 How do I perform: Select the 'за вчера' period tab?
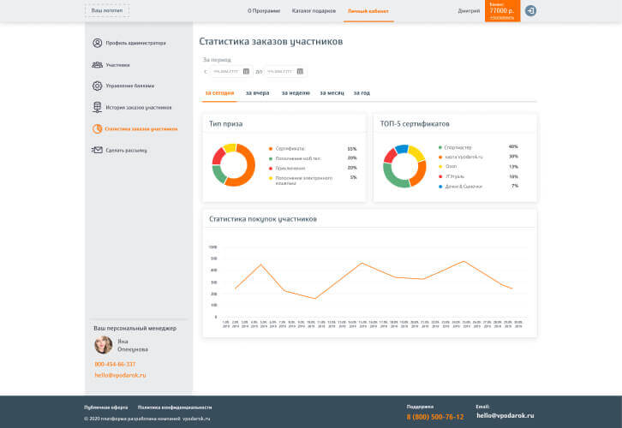[257, 93]
